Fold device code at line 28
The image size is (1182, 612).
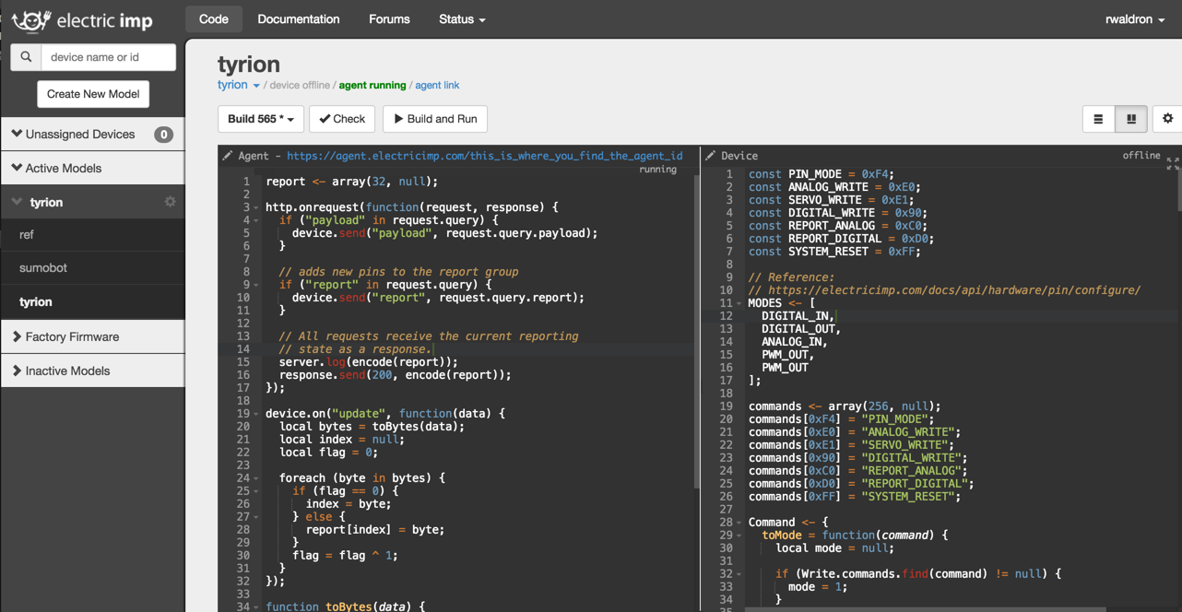click(739, 523)
